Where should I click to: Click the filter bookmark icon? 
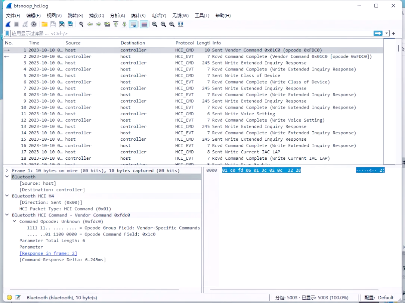(7, 33)
